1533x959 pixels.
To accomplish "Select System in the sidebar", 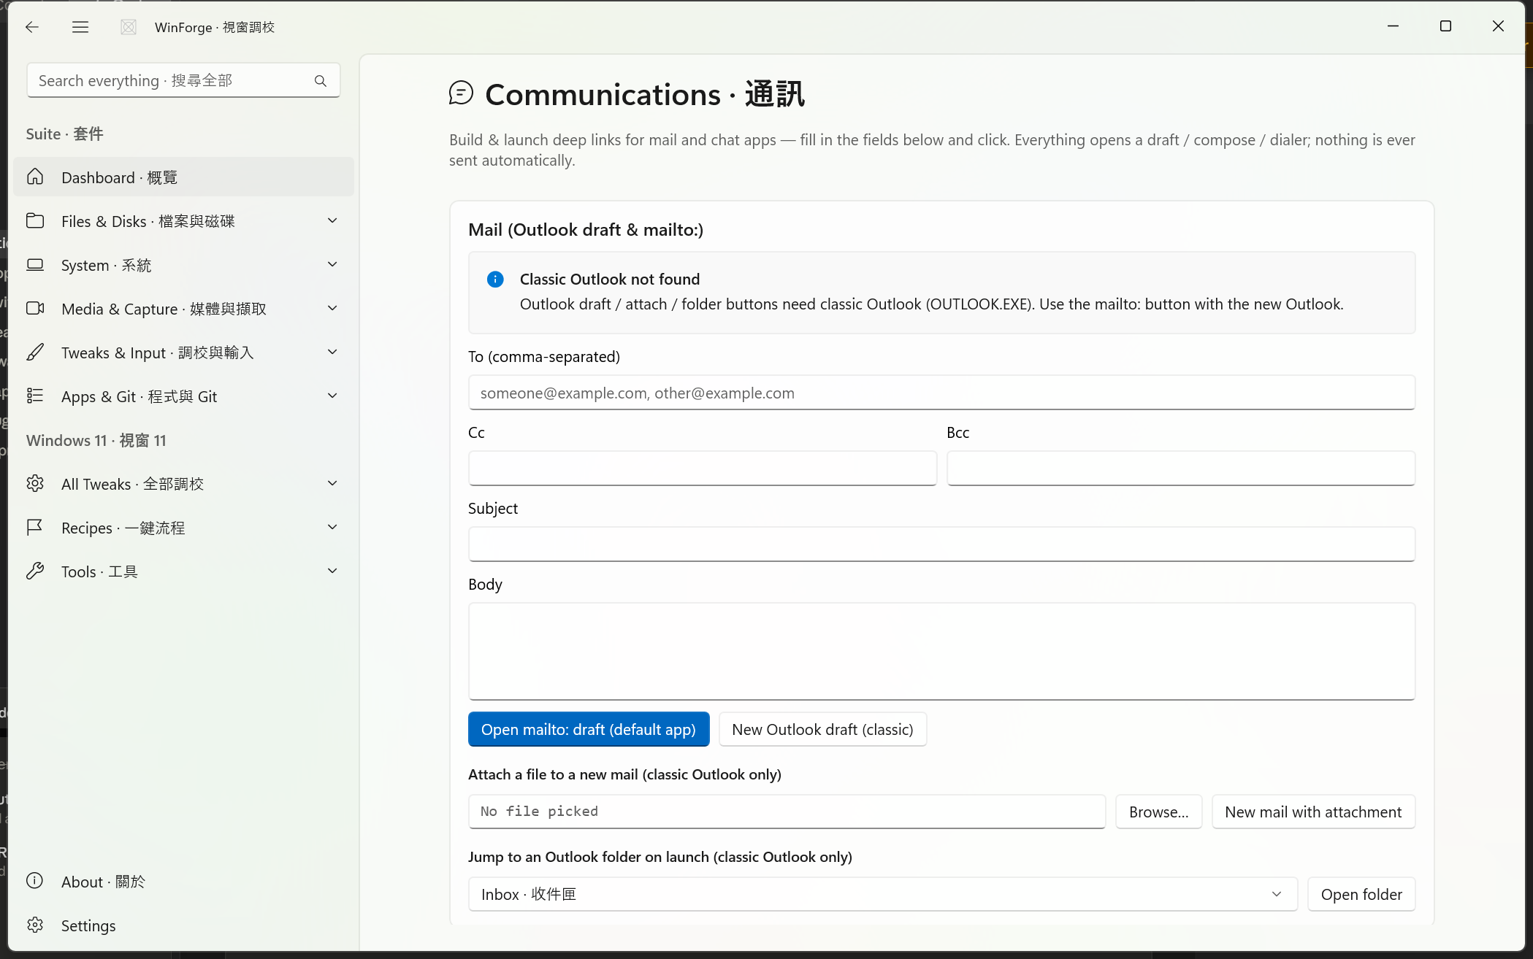I will (x=183, y=265).
